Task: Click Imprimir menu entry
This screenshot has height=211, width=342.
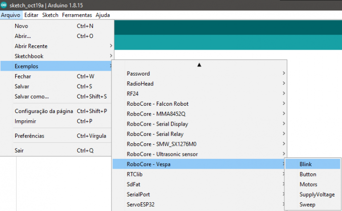Action: tap(57, 121)
